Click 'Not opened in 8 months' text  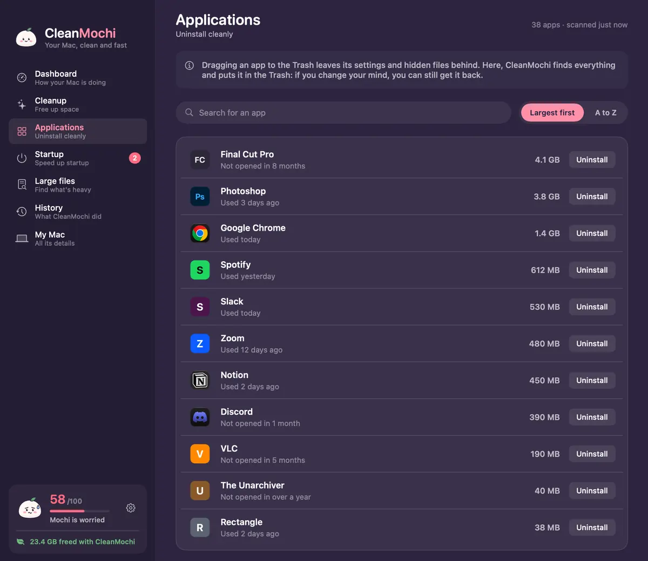[x=263, y=166]
